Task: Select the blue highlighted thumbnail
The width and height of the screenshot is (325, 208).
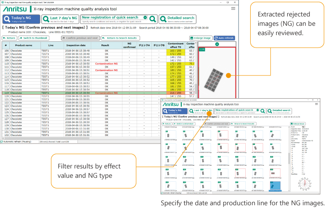Action: point(275,186)
